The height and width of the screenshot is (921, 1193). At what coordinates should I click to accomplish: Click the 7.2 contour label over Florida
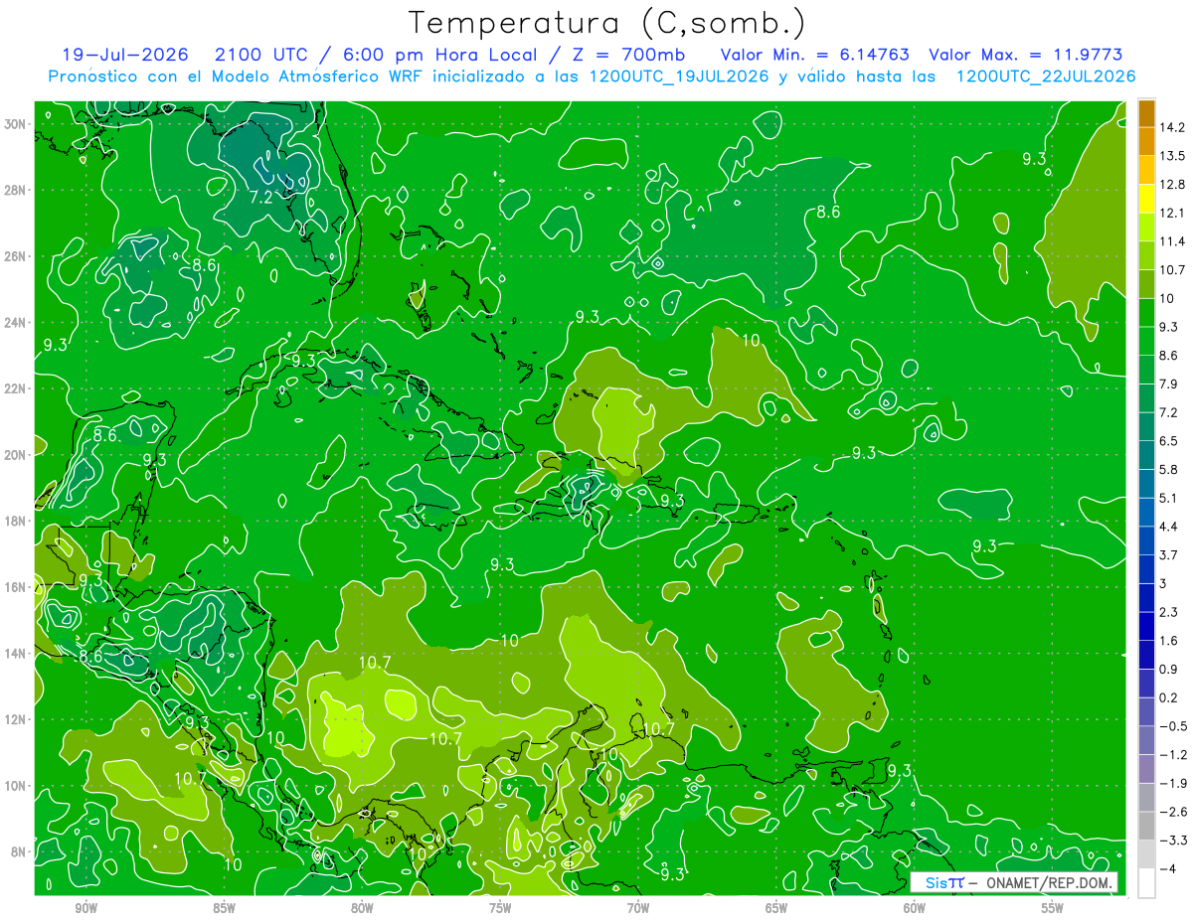pyautogui.click(x=260, y=197)
